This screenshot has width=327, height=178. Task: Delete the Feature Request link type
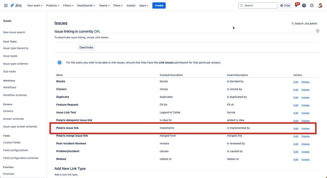(305, 105)
